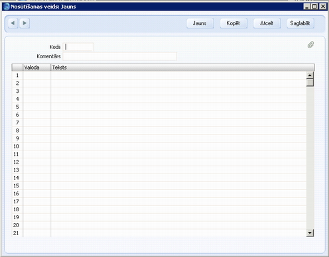This screenshot has width=329, height=257.
Task: Minimize the Nosūtīšanas veids window
Action: 306,7
